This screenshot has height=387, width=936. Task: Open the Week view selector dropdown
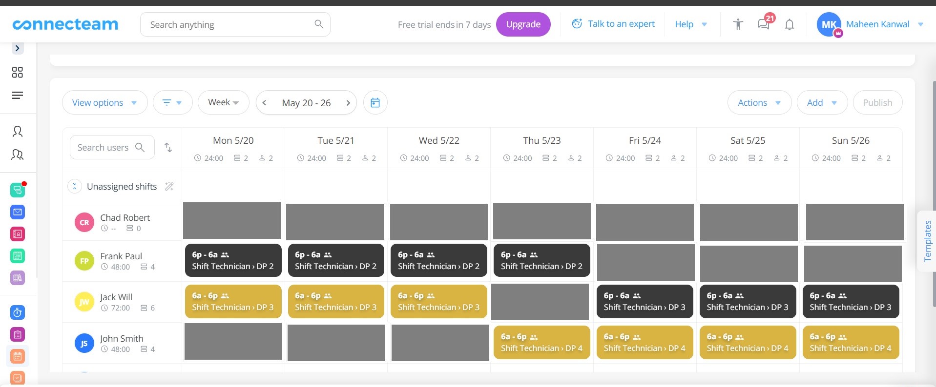(223, 102)
